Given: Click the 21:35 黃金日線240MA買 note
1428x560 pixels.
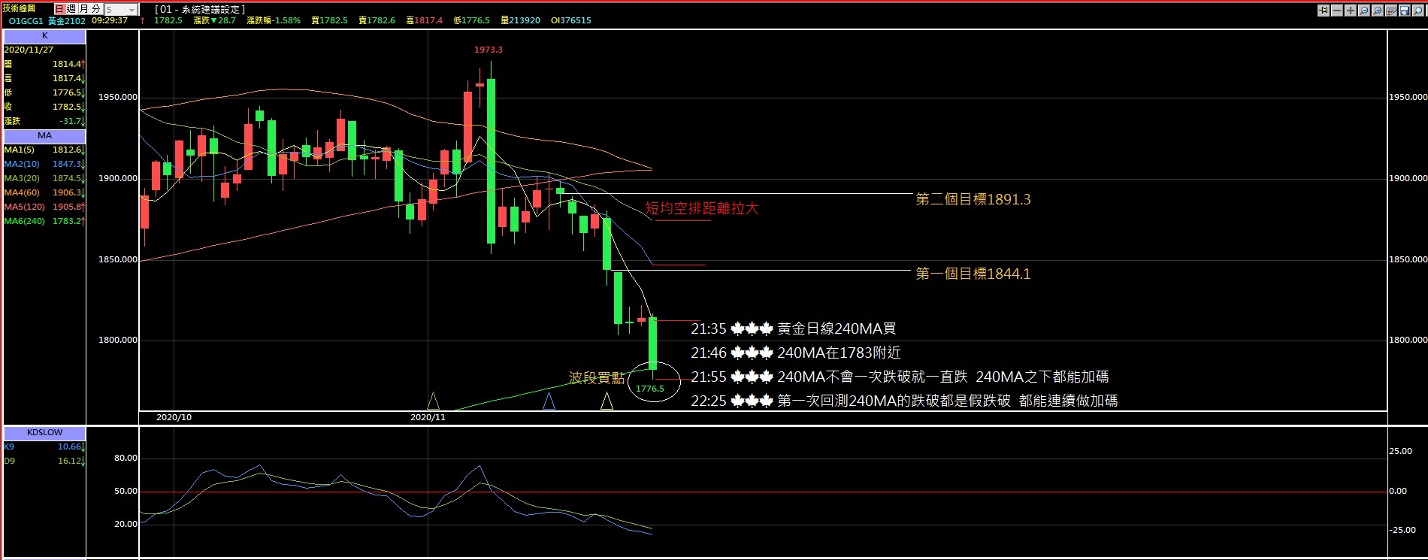Looking at the screenshot, I should (794, 328).
